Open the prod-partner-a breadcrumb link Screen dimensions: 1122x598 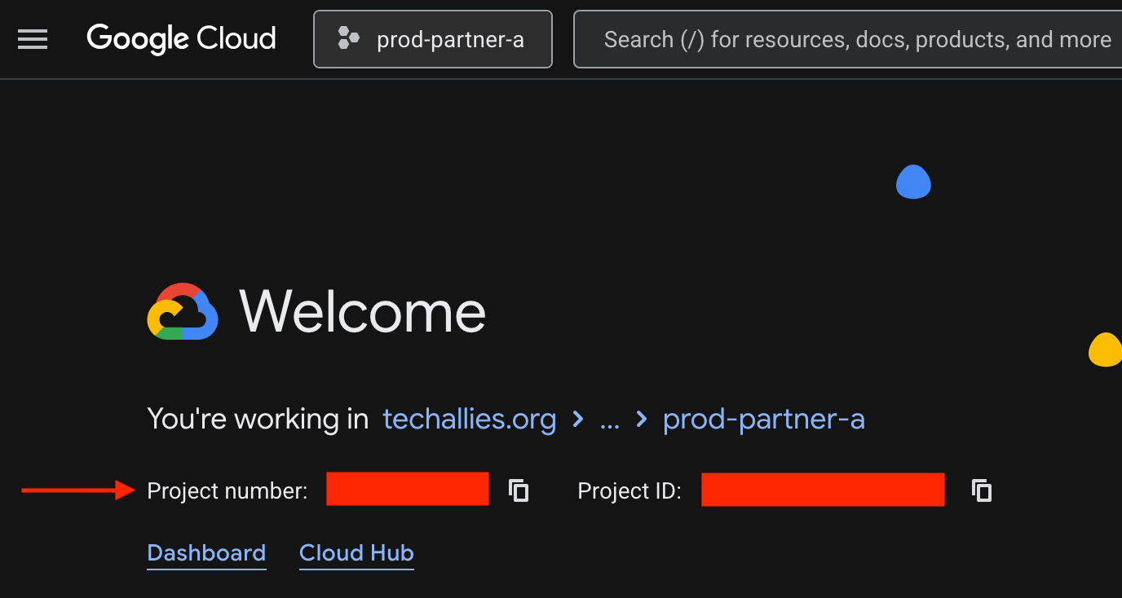764,420
